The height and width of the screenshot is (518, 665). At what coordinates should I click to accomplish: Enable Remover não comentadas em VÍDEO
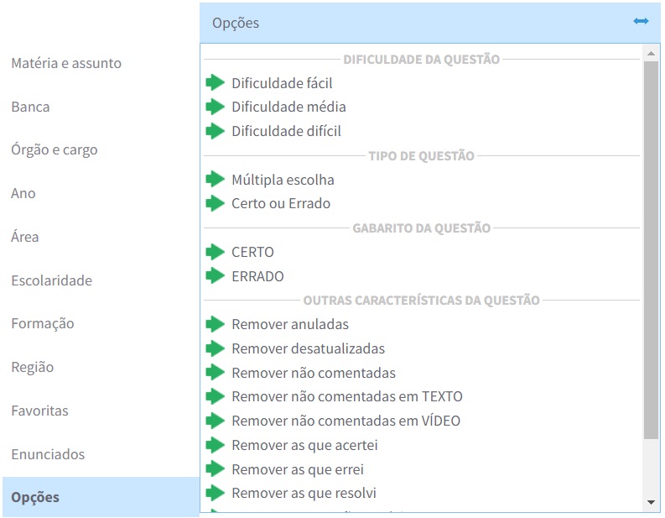click(x=345, y=421)
